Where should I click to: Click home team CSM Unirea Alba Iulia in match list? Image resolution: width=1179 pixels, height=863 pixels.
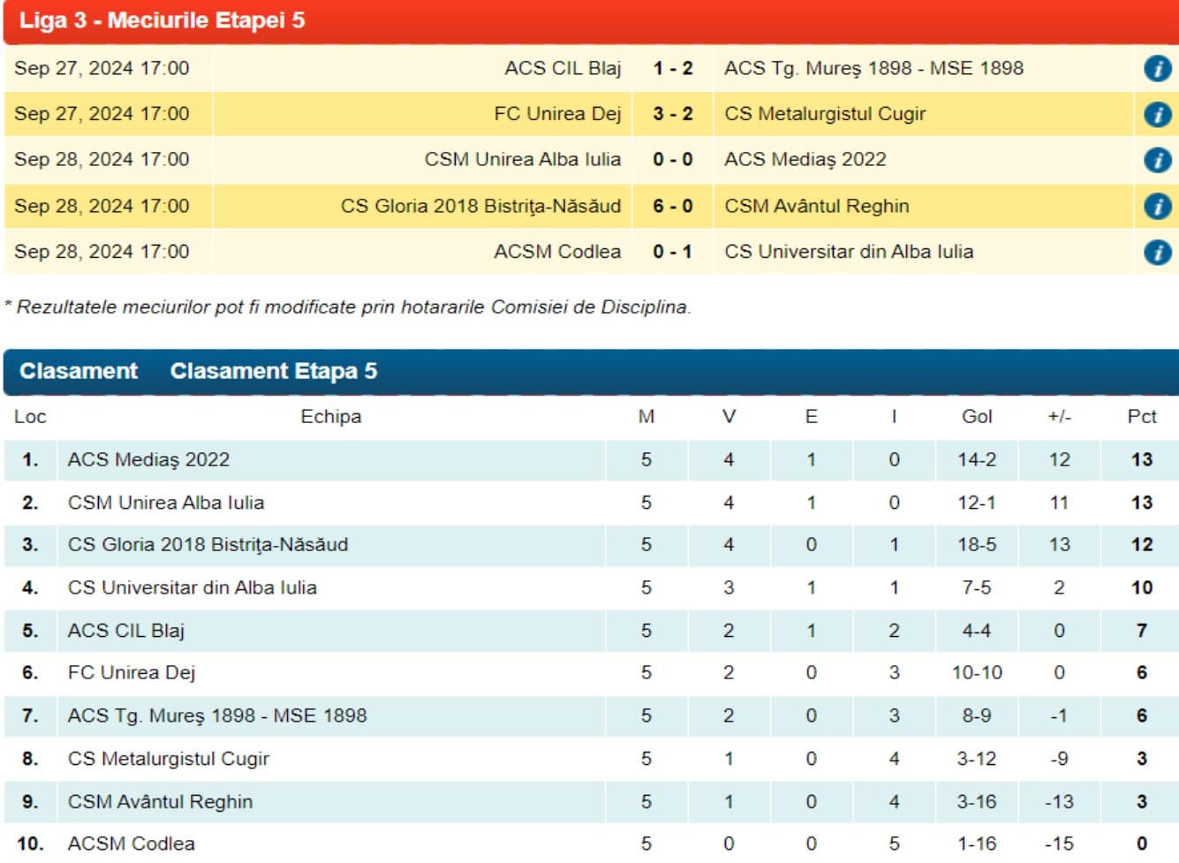click(523, 160)
